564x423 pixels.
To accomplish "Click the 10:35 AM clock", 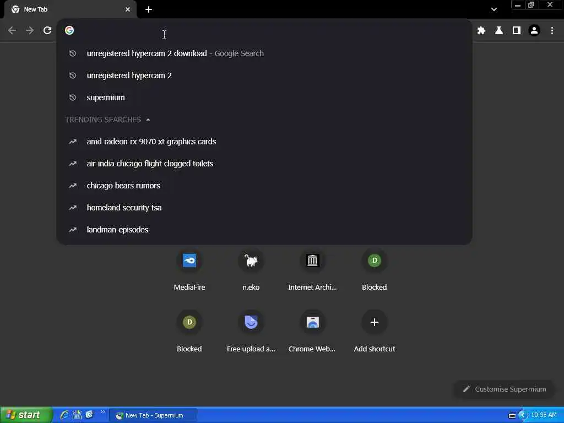I will pos(544,415).
